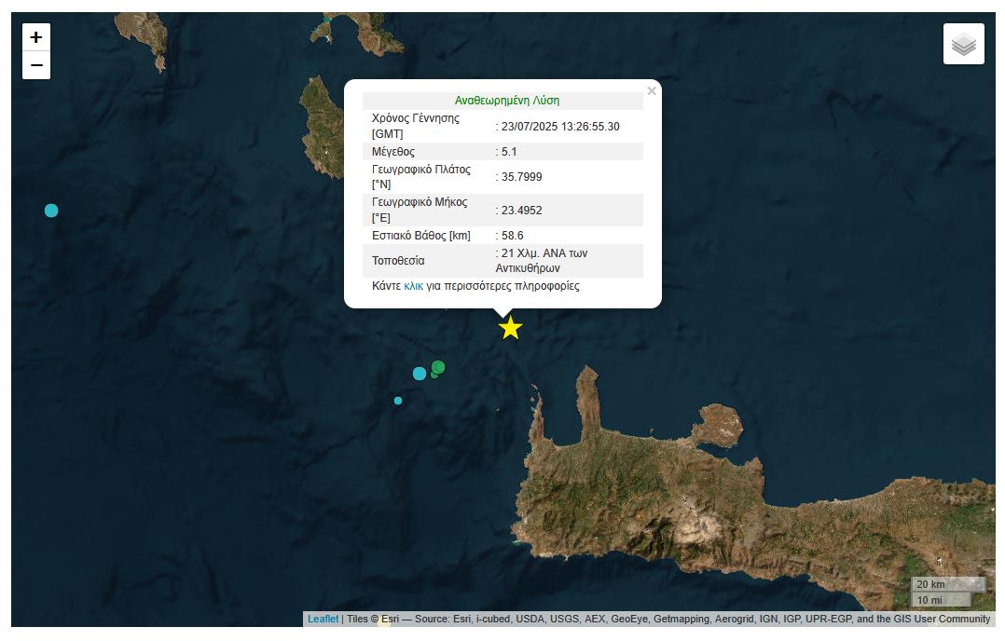Click the small green circle under large green
Screen dimensions: 1005x641
(434, 375)
